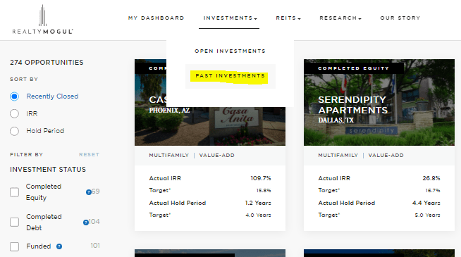Select the IRR sort radio button
Image resolution: width=461 pixels, height=257 pixels.
pos(14,113)
